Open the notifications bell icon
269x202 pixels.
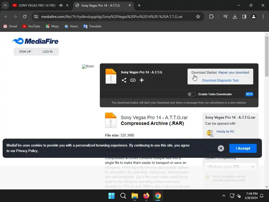262,196
